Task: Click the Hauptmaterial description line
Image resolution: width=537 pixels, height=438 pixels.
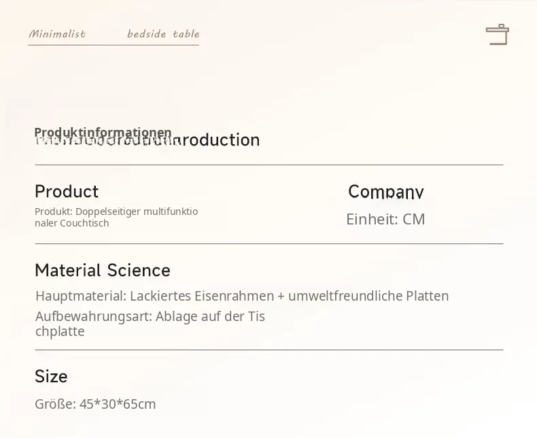Action: pyautogui.click(x=242, y=296)
